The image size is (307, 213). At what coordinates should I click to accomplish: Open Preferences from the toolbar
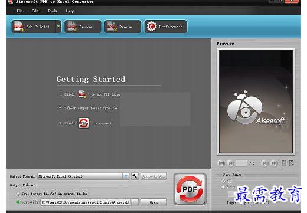pos(166,27)
